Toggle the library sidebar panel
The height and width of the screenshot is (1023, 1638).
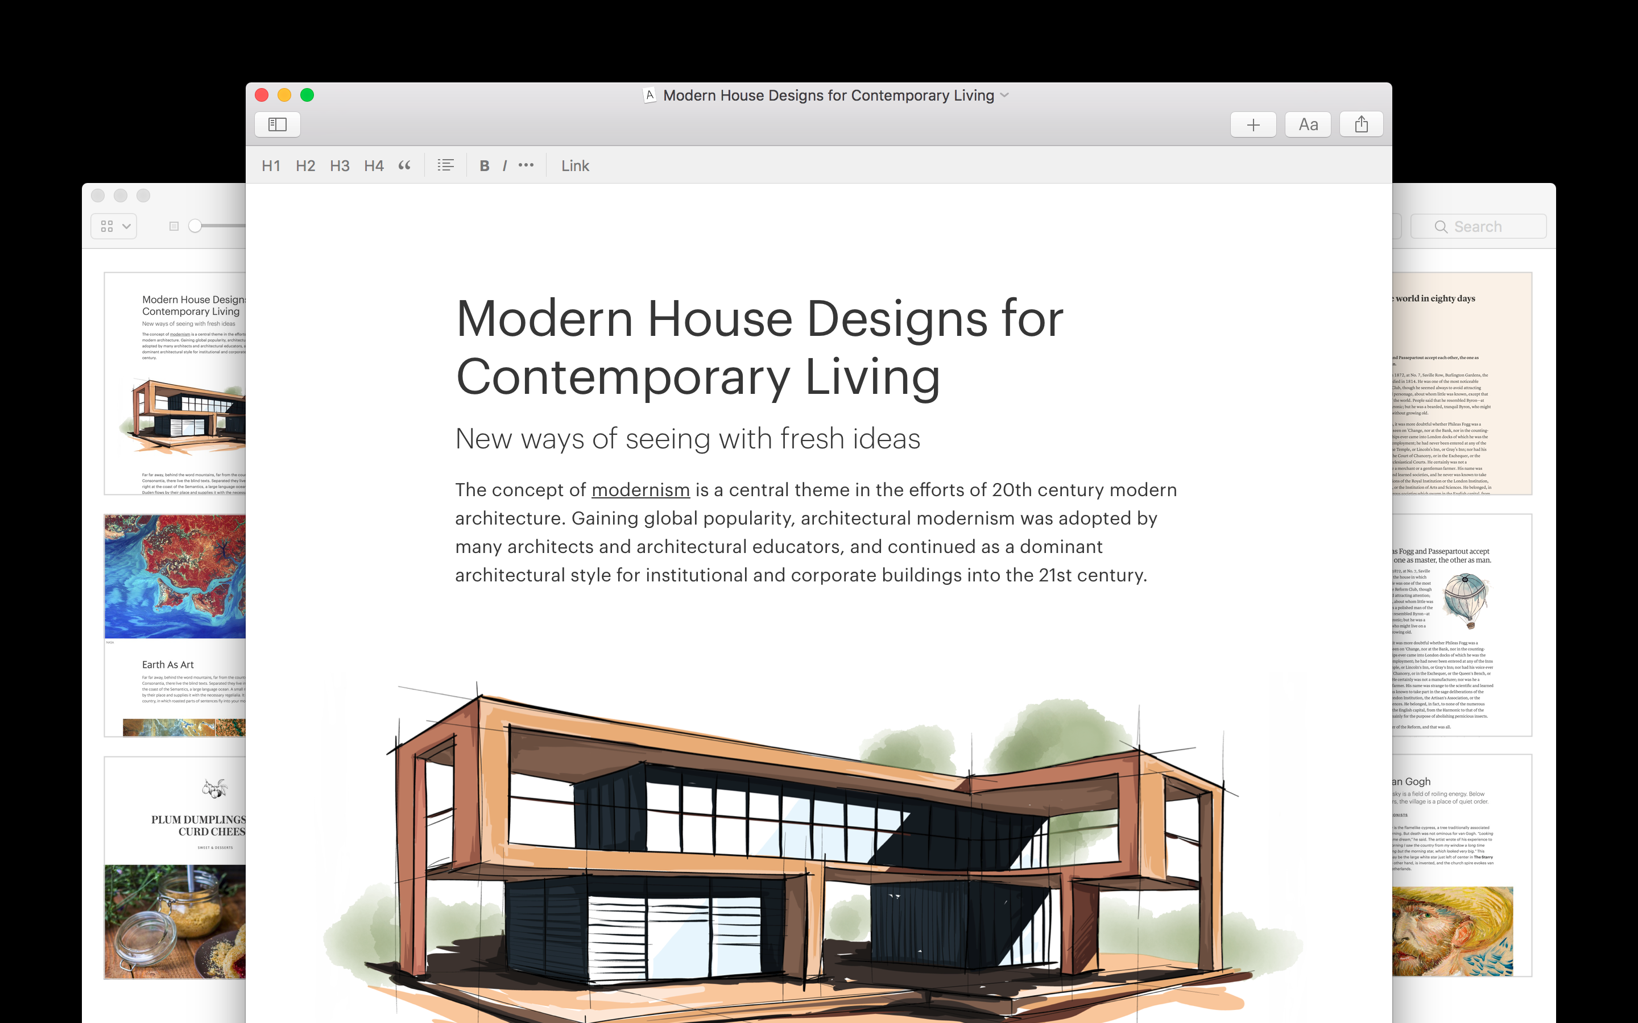277,124
